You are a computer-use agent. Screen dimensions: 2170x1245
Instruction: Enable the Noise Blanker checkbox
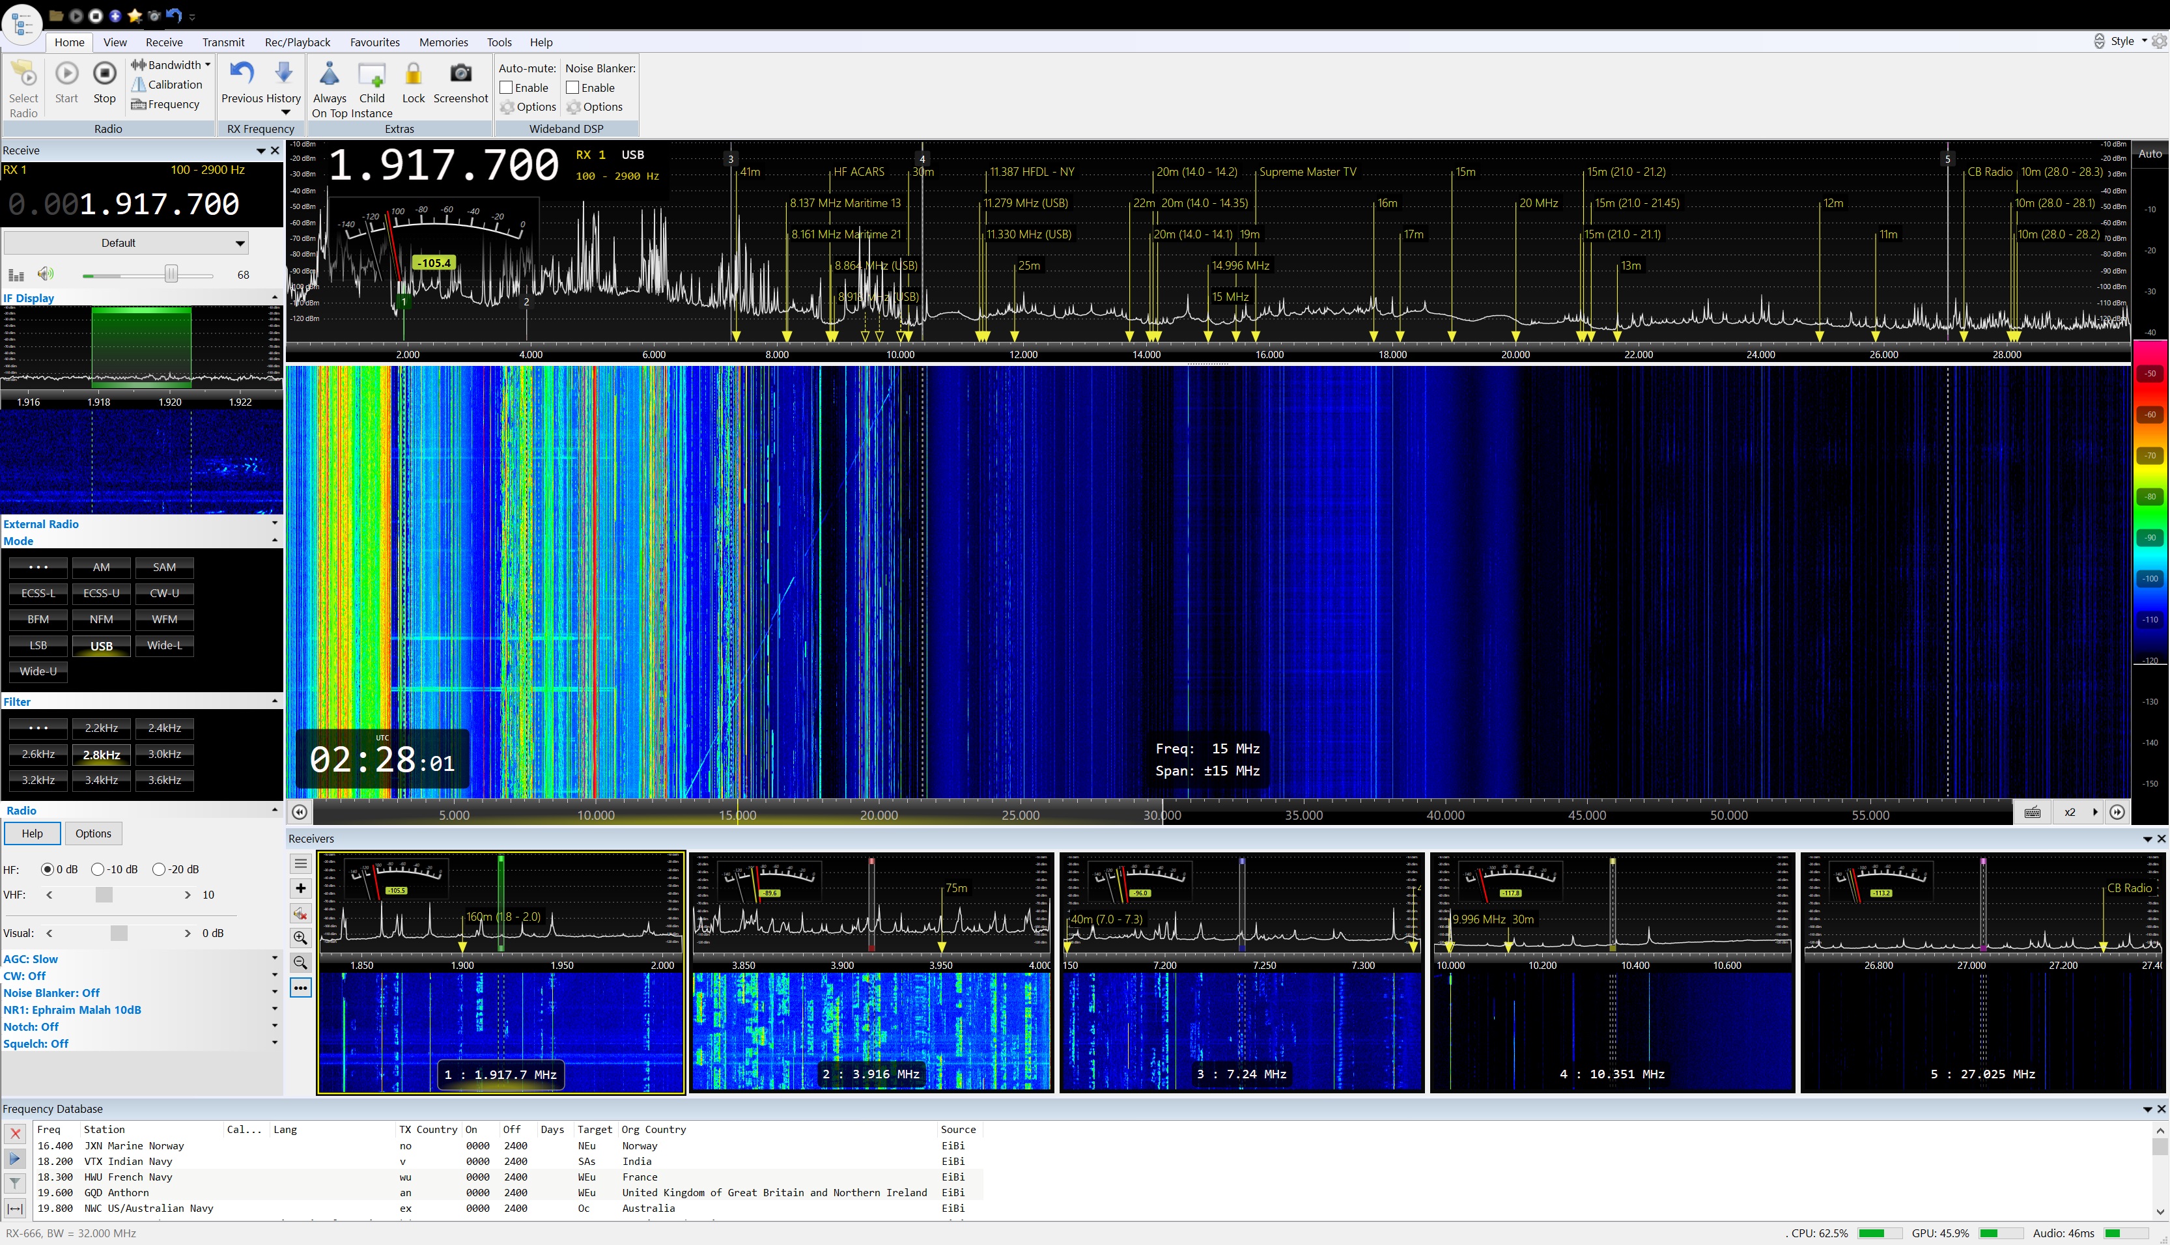point(573,88)
